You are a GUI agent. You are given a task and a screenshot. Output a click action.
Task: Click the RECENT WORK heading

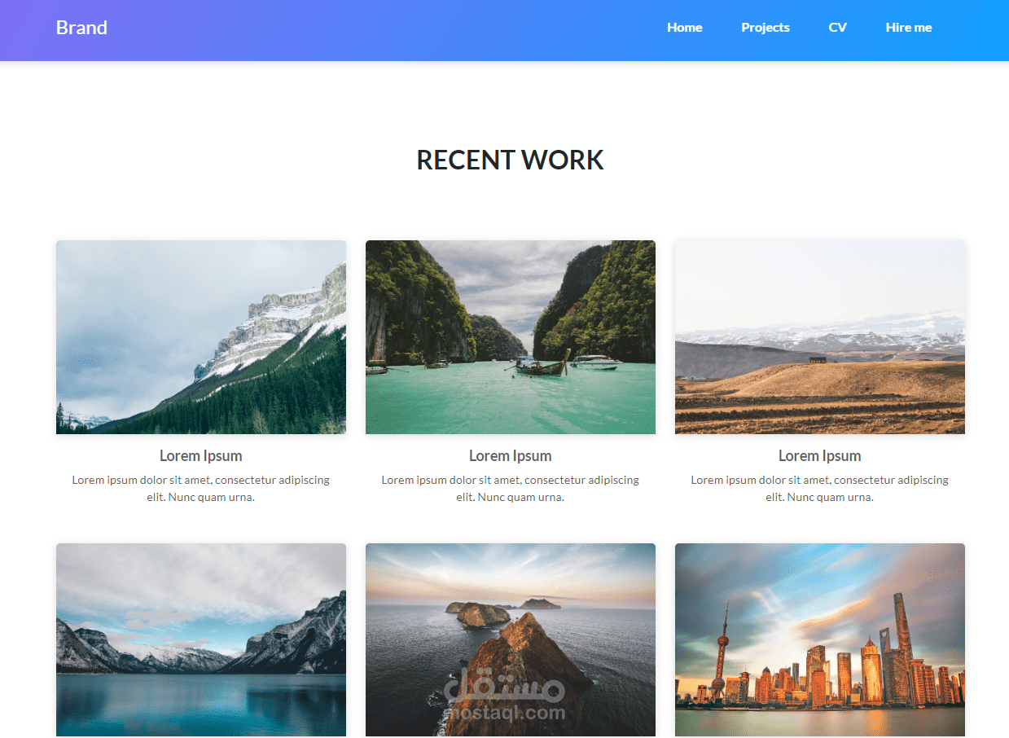511,160
